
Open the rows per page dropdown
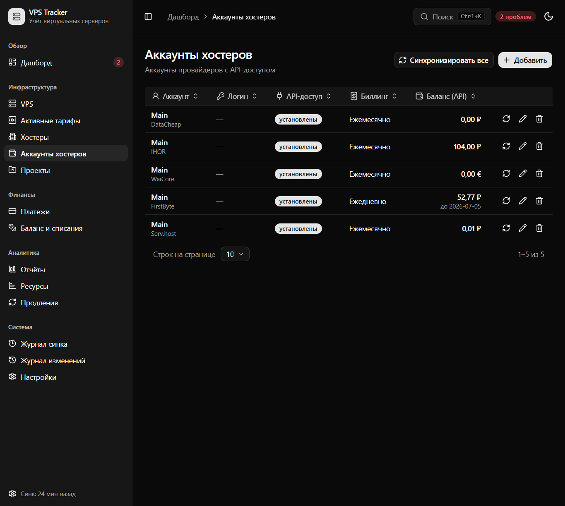(235, 254)
